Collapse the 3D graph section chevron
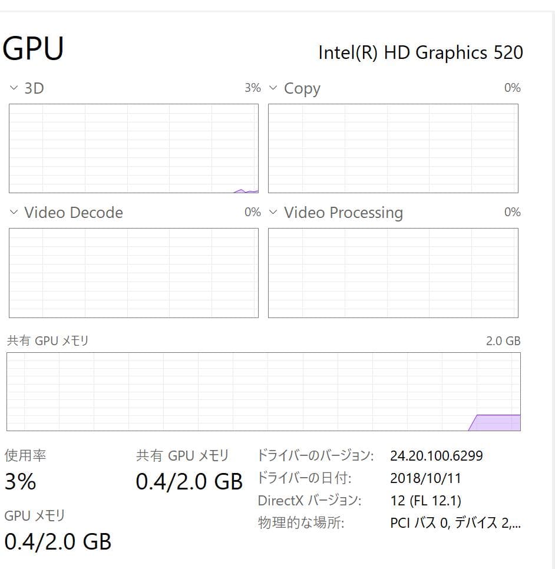This screenshot has height=569, width=555. coord(13,87)
